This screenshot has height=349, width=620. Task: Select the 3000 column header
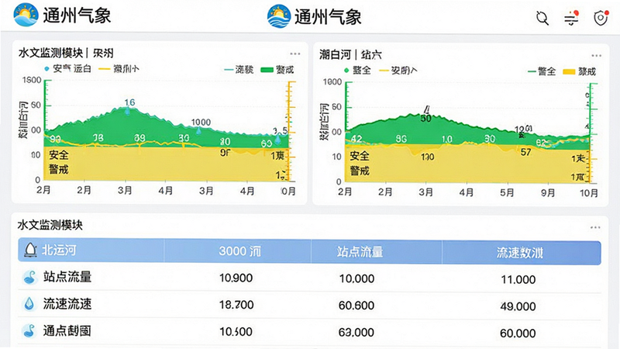[240, 251]
